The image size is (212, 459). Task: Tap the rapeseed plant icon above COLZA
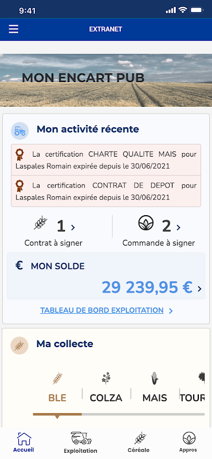click(106, 378)
